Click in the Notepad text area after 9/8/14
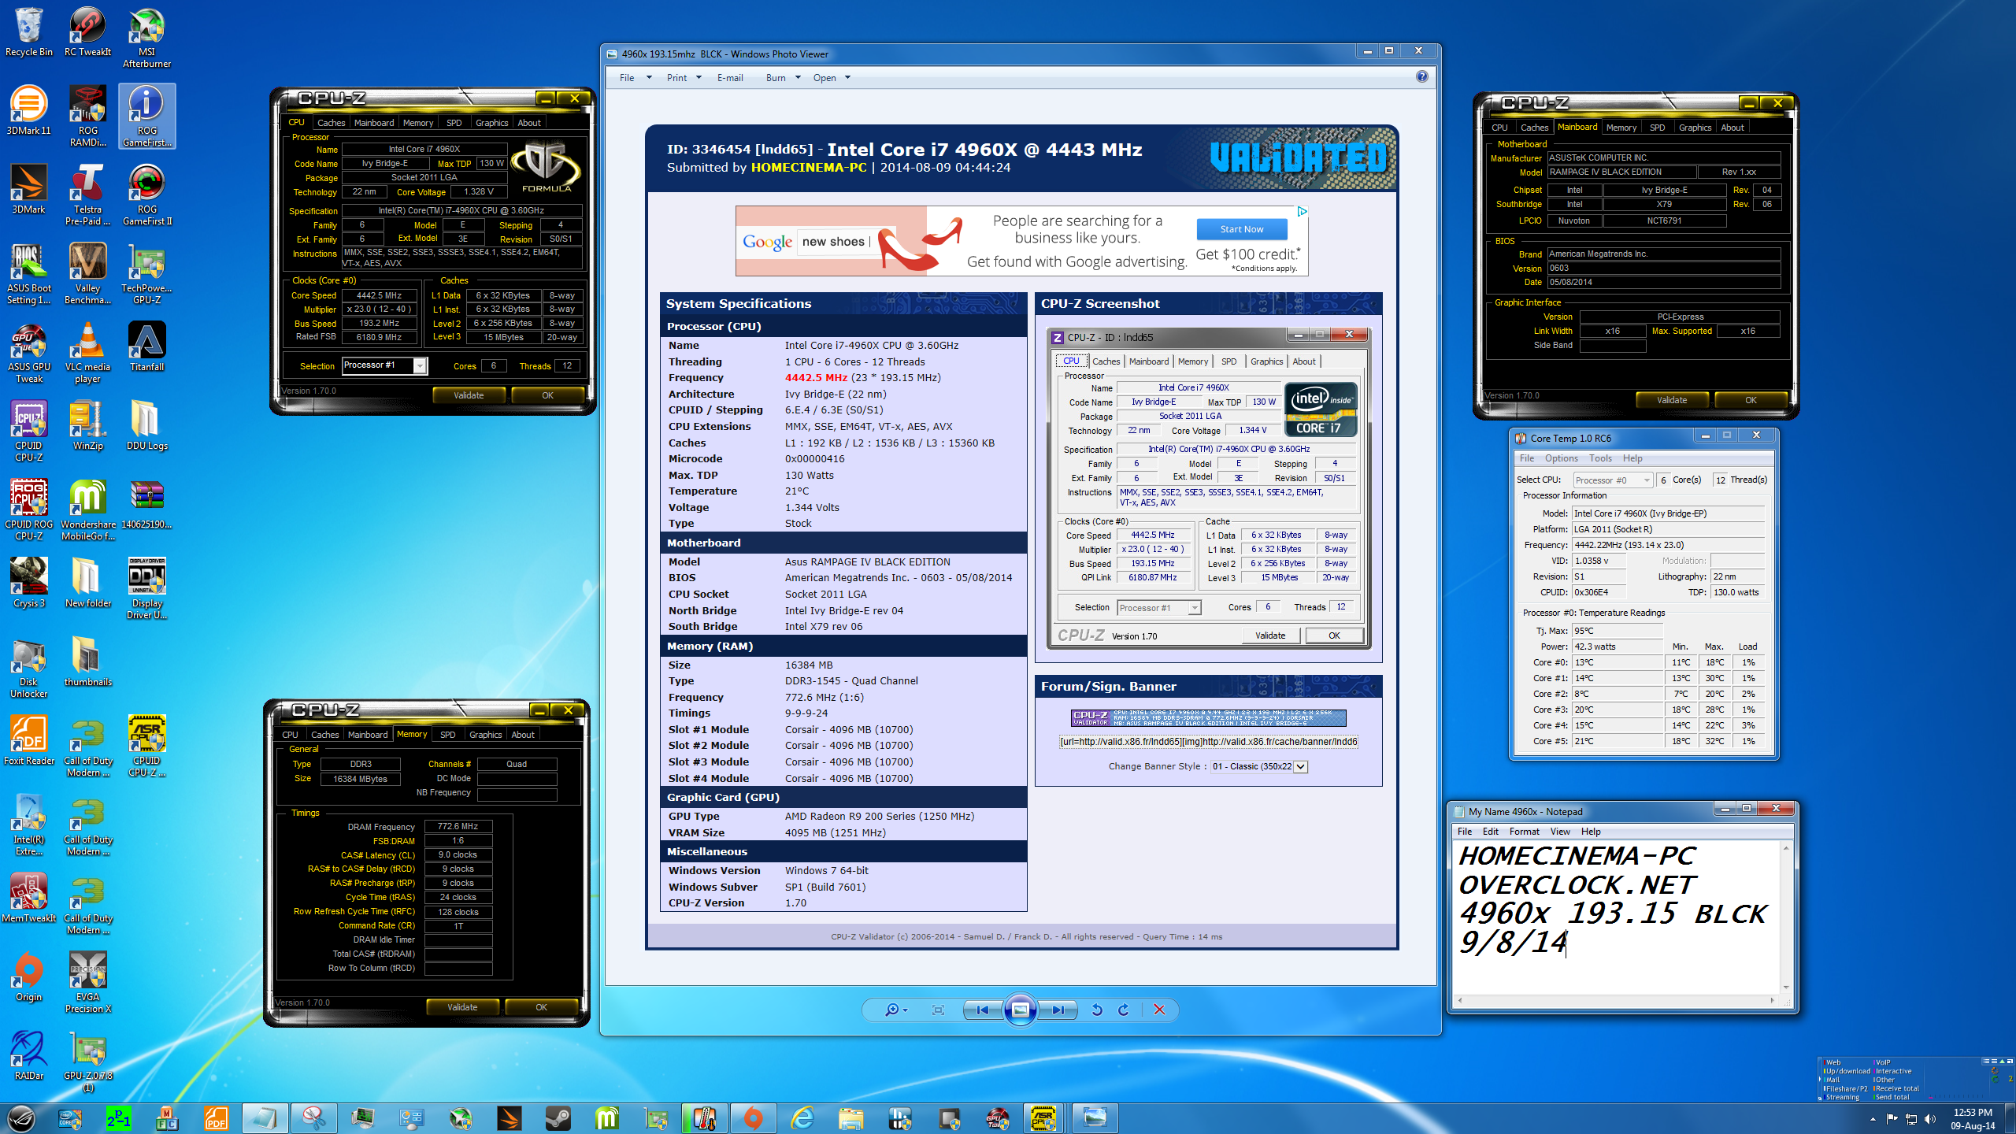This screenshot has height=1134, width=2016. pos(1569,943)
